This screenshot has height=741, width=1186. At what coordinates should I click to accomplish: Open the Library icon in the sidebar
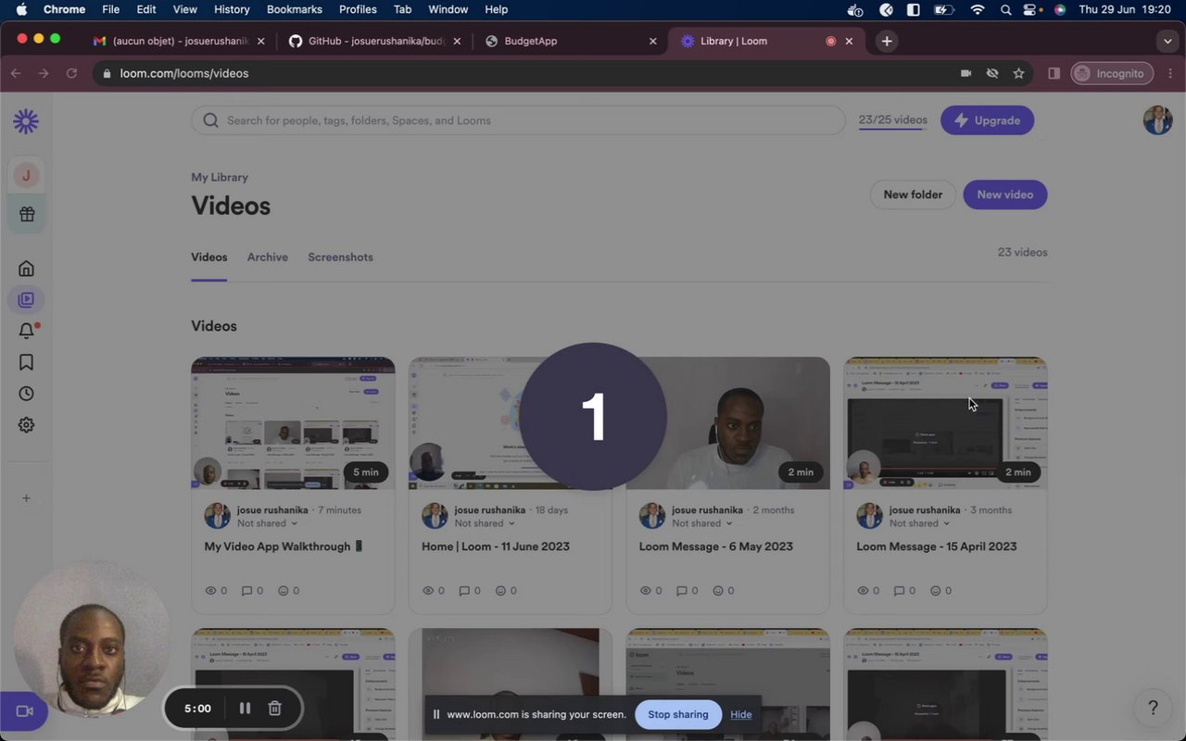[x=26, y=299]
